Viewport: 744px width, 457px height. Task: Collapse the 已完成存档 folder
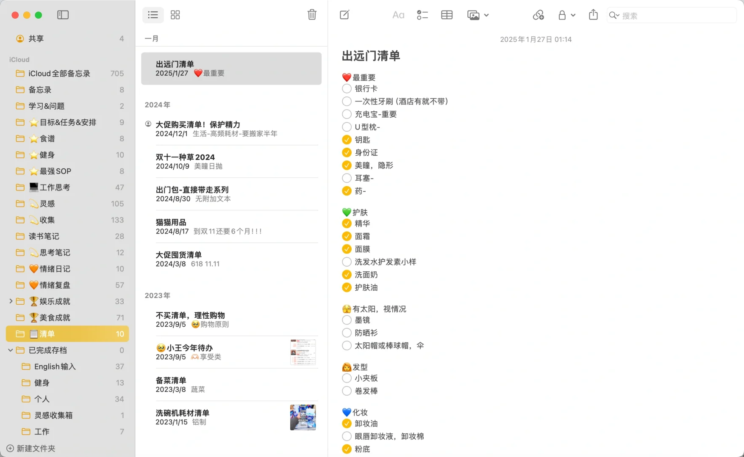[11, 350]
